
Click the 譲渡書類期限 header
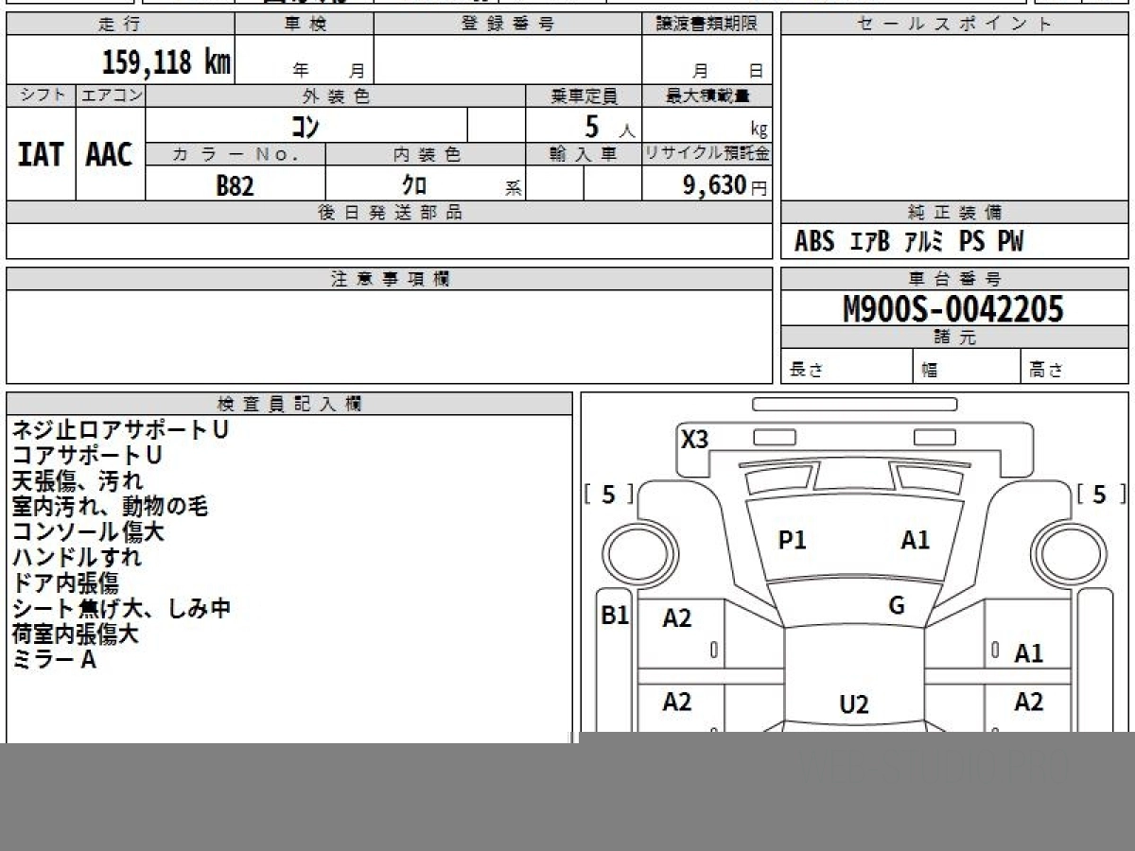pyautogui.click(x=707, y=25)
